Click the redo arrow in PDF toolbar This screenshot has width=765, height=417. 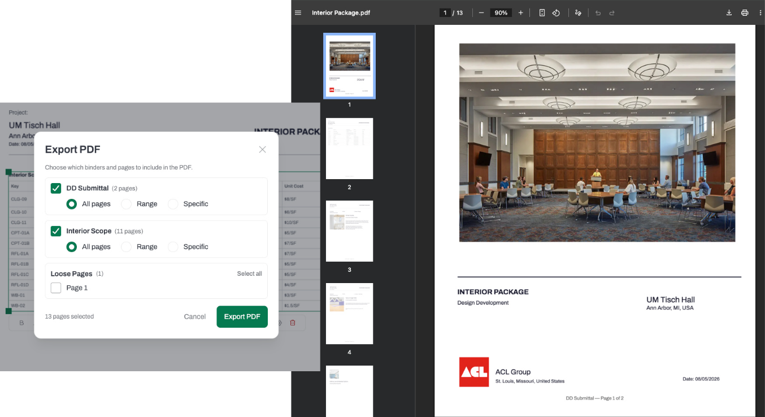(612, 12)
